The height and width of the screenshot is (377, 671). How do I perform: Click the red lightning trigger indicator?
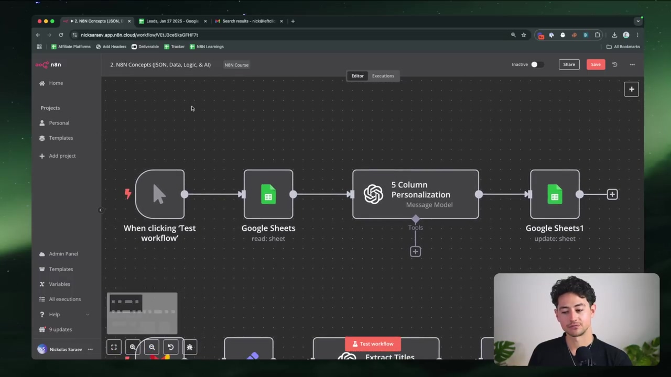coord(128,194)
